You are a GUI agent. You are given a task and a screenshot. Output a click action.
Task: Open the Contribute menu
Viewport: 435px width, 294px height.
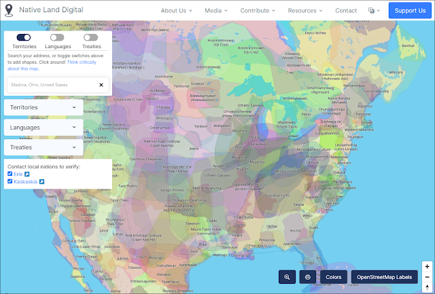click(258, 11)
